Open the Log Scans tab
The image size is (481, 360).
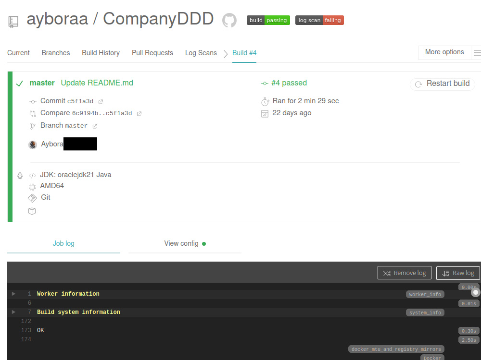point(201,53)
